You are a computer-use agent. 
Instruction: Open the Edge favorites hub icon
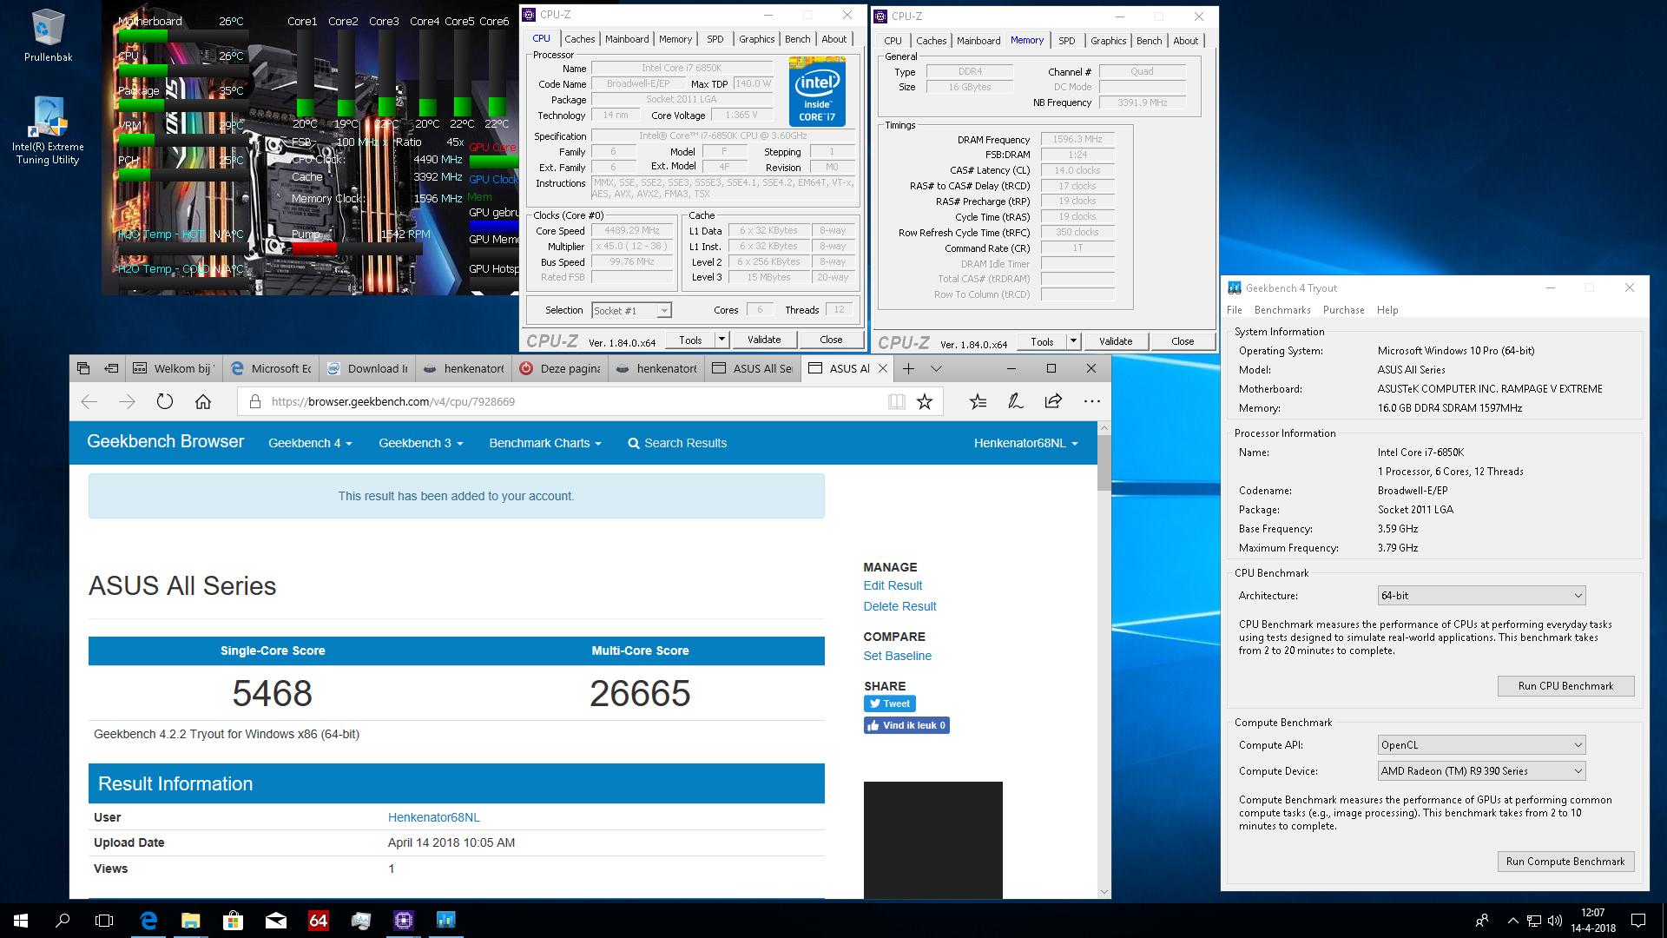(x=978, y=401)
